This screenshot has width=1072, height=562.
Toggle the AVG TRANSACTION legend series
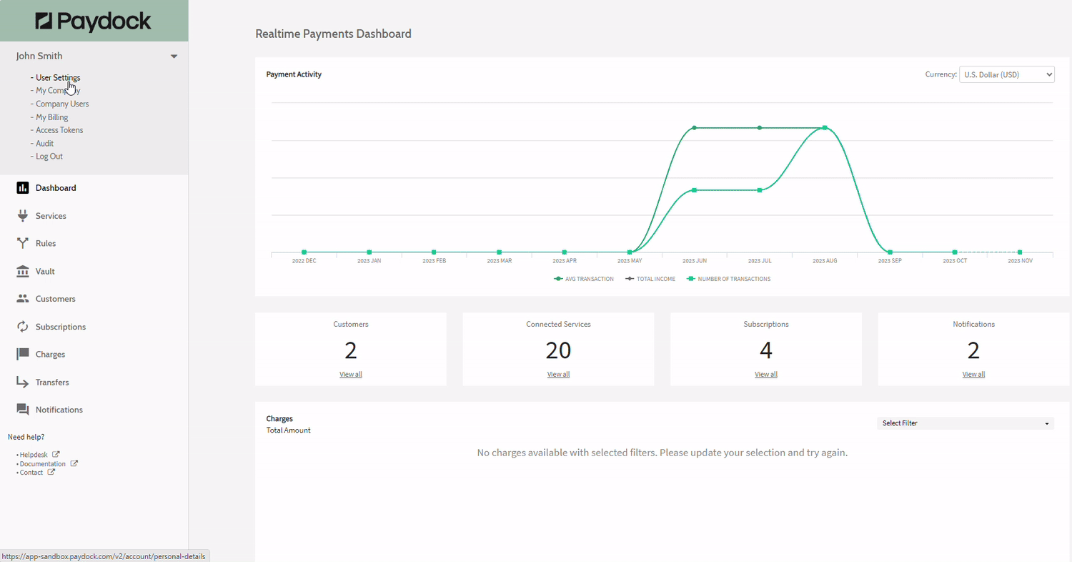pyautogui.click(x=584, y=279)
